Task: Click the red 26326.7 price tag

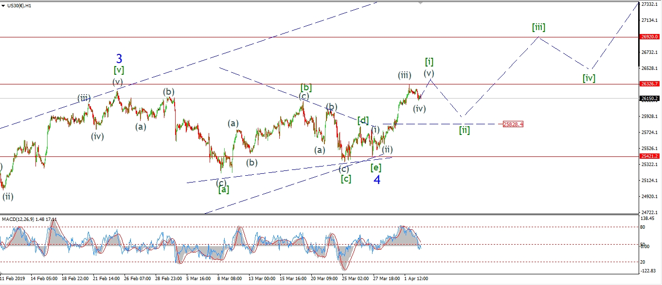Action: pos(650,84)
